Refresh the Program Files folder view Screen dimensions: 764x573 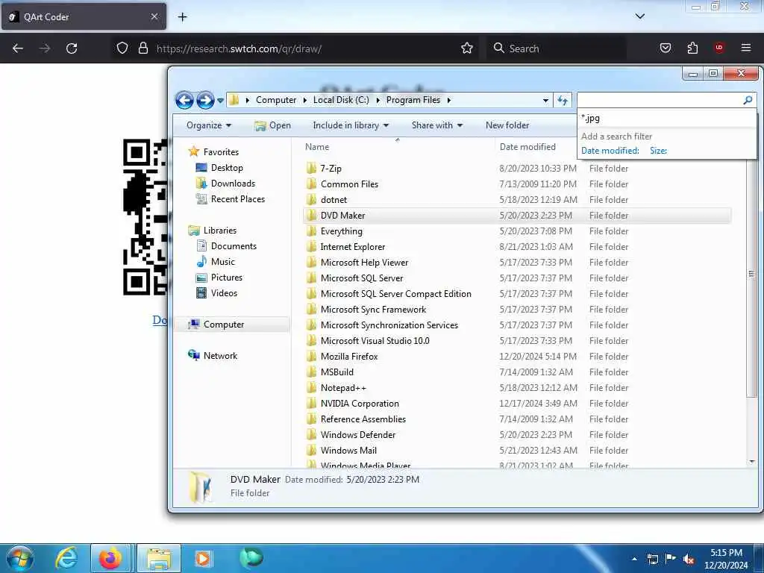click(x=563, y=101)
